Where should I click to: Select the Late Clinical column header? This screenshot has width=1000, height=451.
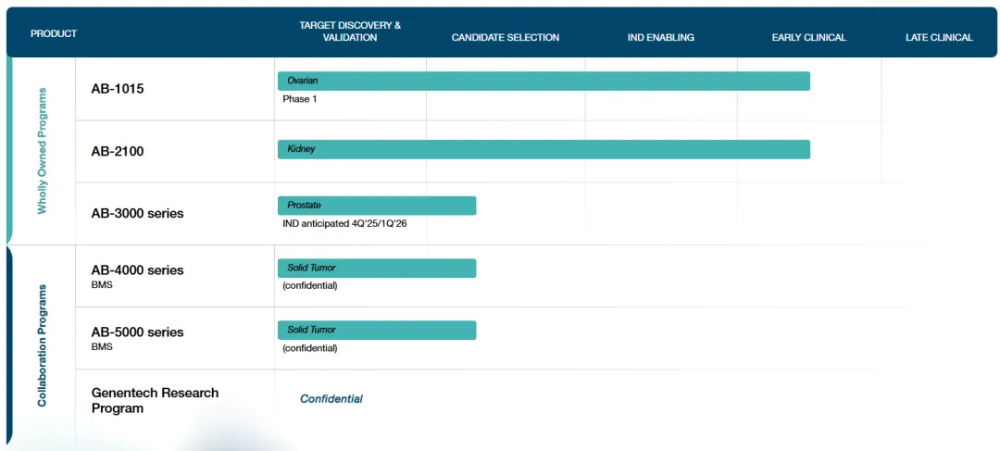[x=939, y=38]
